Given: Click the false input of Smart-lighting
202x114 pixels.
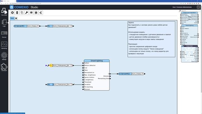Looking at the screenshot, I should coord(85,70).
